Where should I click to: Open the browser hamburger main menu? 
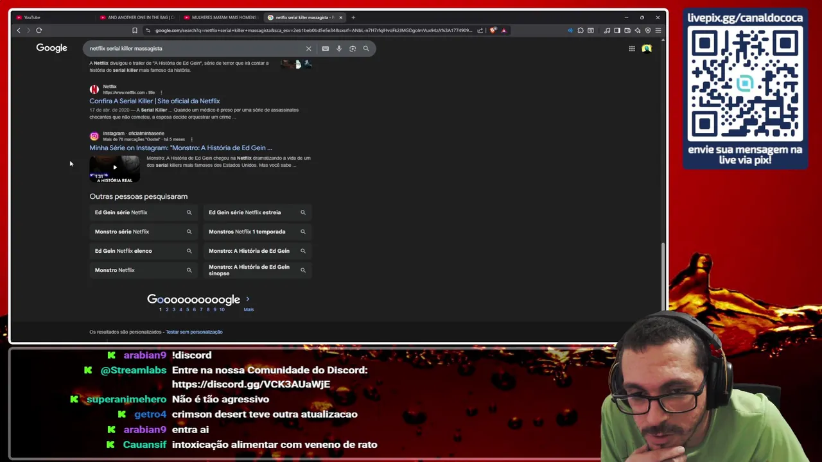pos(658,30)
